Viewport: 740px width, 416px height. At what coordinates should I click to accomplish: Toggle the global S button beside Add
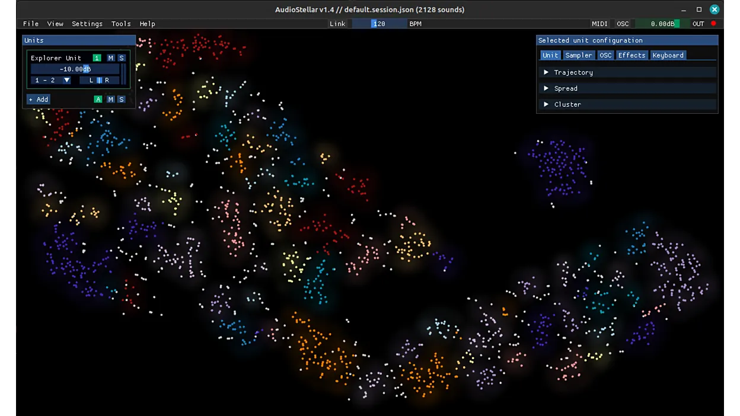122,100
